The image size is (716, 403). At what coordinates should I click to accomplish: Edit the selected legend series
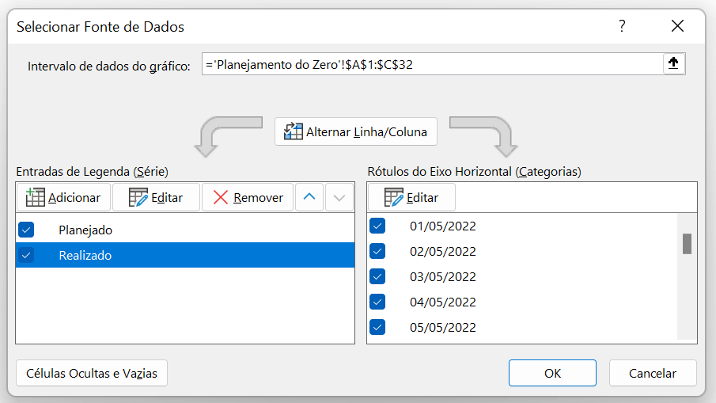156,197
